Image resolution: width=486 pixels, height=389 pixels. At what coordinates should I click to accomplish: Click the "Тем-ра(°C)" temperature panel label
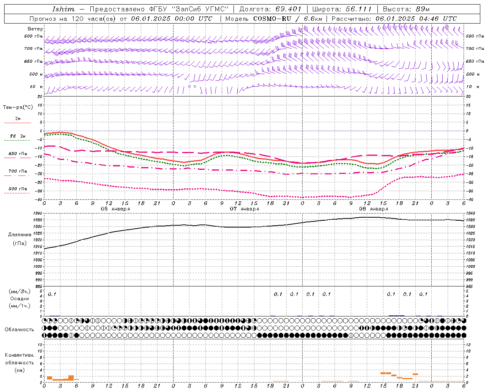click(x=18, y=108)
